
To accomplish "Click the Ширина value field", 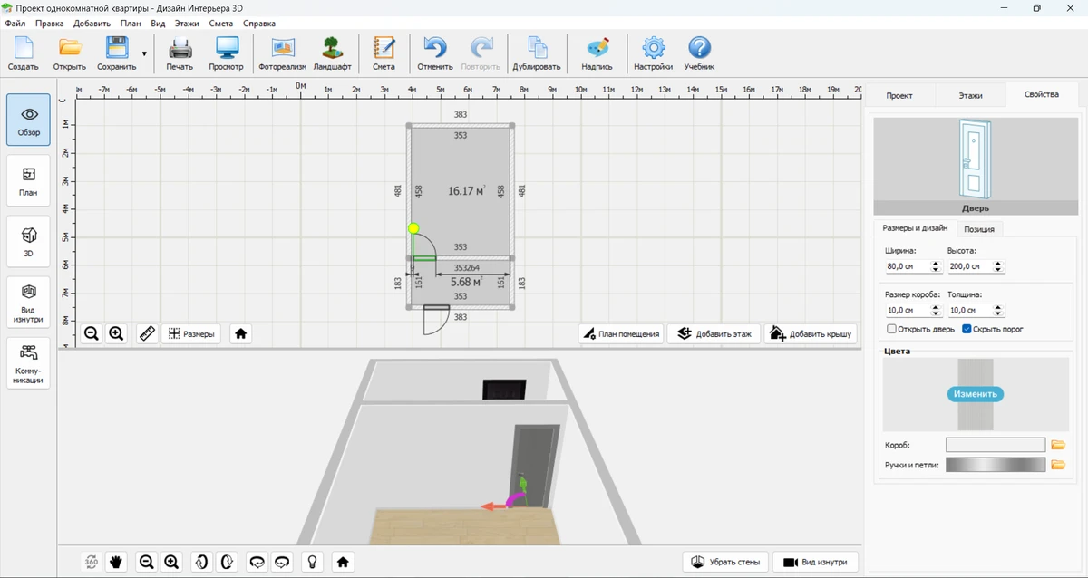I will tap(909, 266).
